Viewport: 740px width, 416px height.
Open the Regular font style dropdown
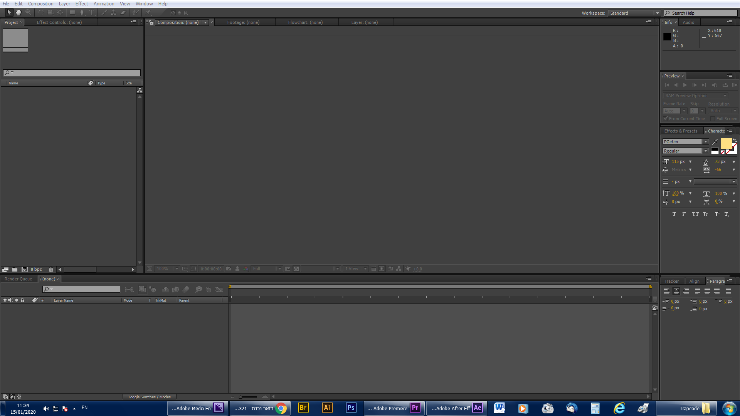tap(705, 151)
